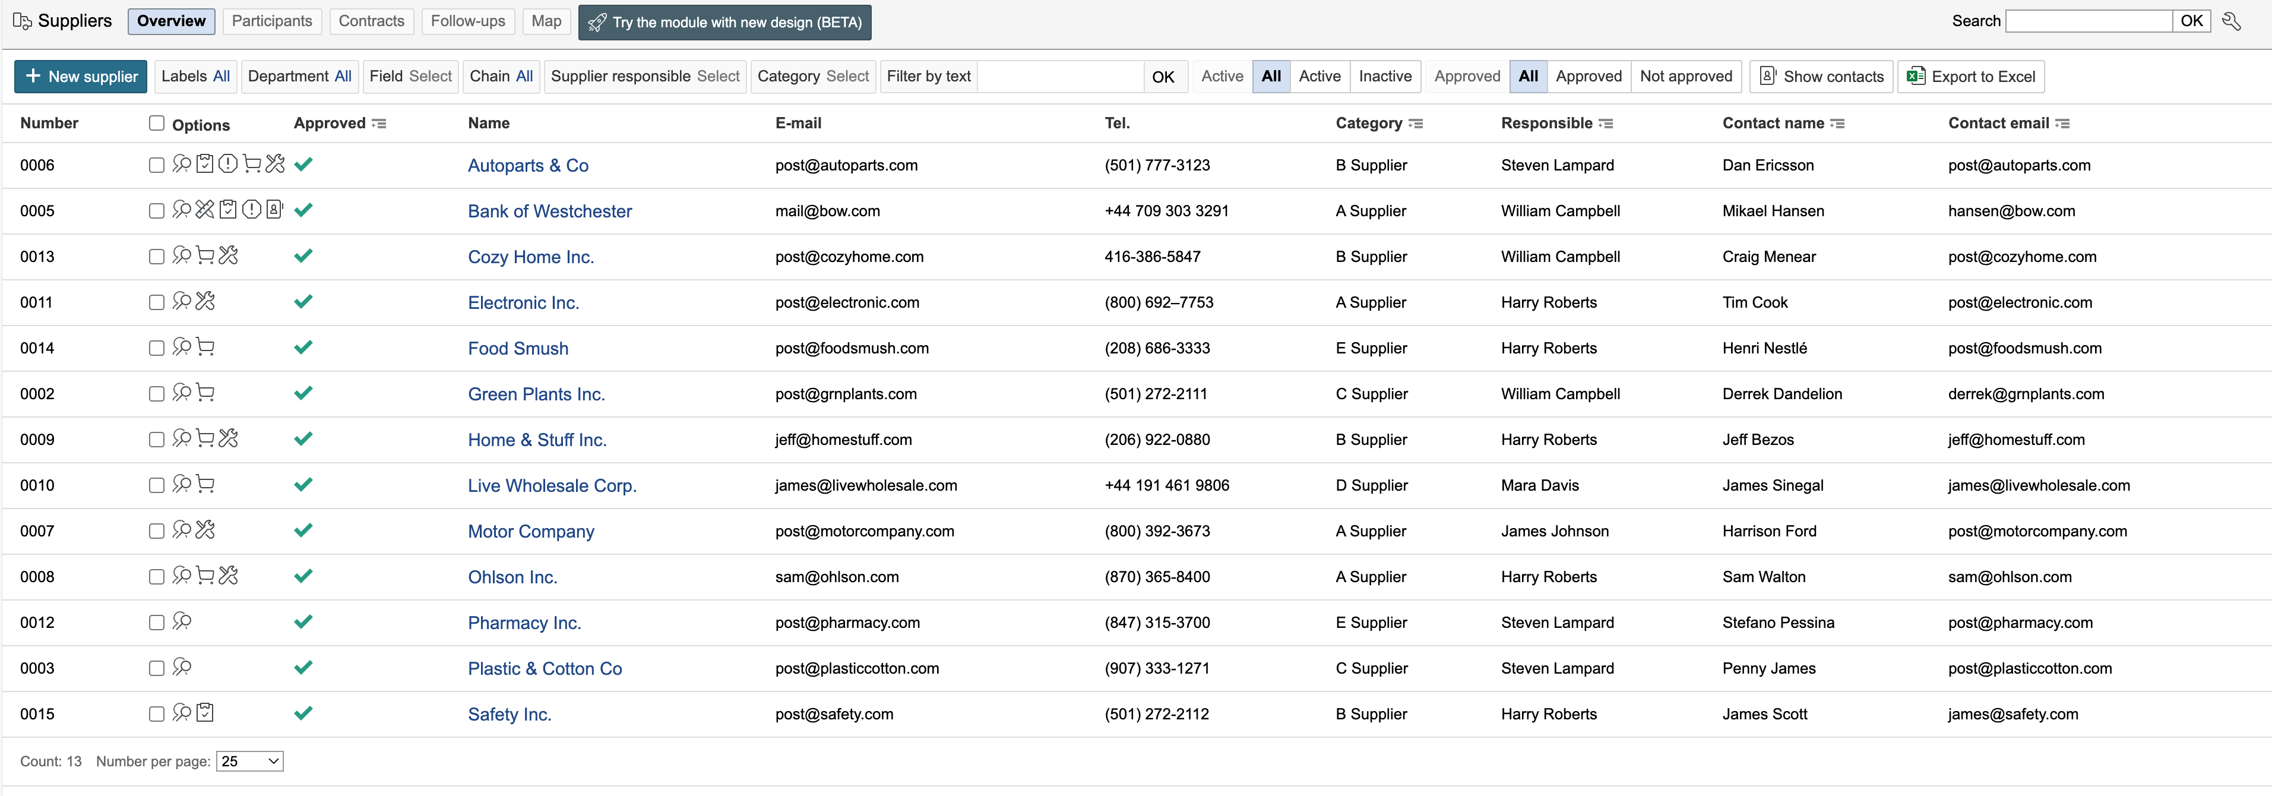Check the box for supplier 0006
Image resolution: width=2272 pixels, height=796 pixels.
(x=156, y=165)
